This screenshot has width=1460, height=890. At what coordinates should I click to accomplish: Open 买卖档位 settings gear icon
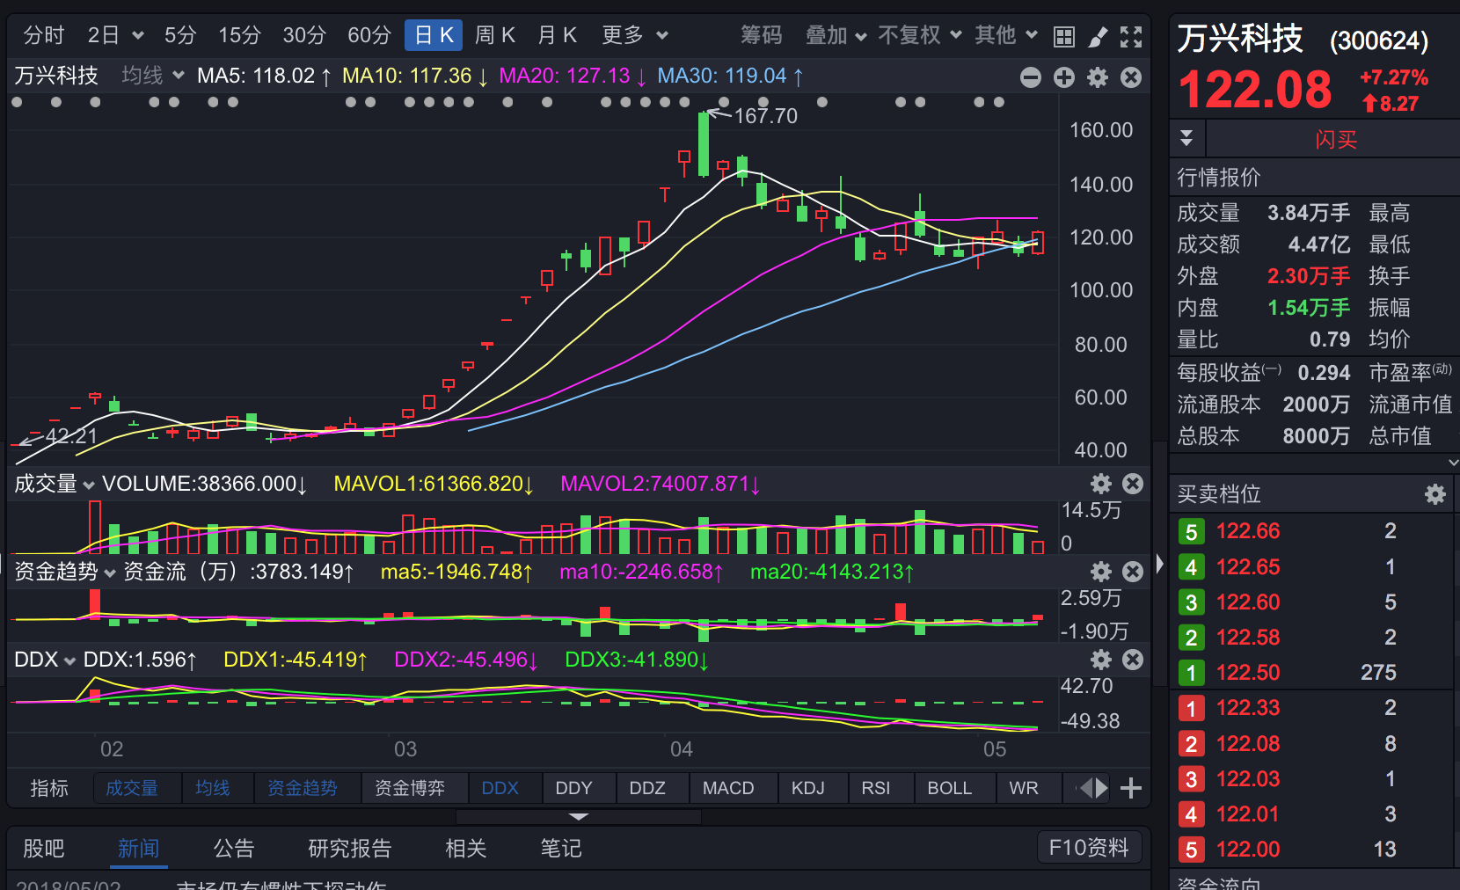[x=1435, y=494]
